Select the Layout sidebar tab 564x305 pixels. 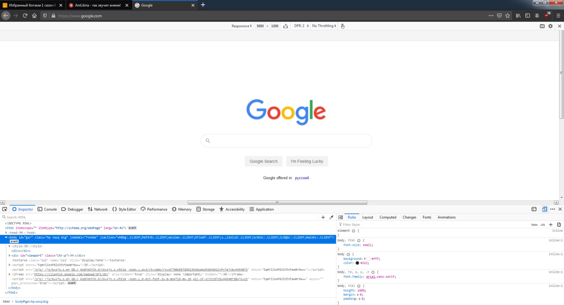coord(367,217)
